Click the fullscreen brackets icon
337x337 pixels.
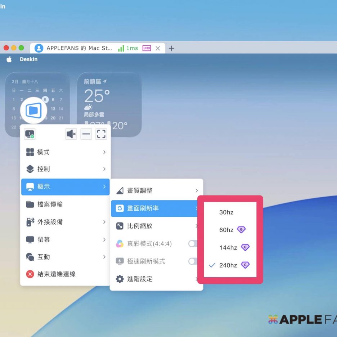coord(101,134)
